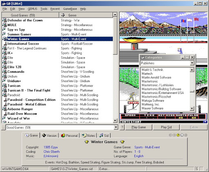Click the blue arrow beside CONTESTANT
The image size is (209, 172).
(205, 122)
